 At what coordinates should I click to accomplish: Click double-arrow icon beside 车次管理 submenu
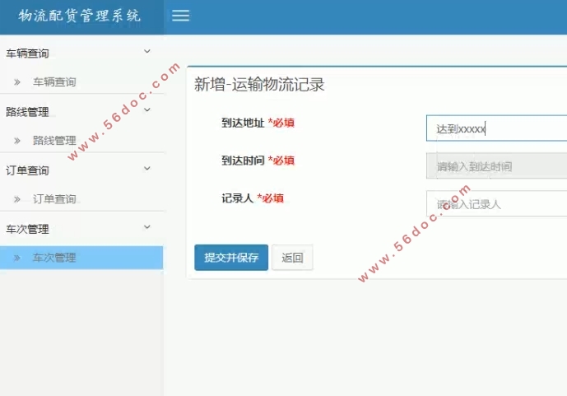click(17, 259)
